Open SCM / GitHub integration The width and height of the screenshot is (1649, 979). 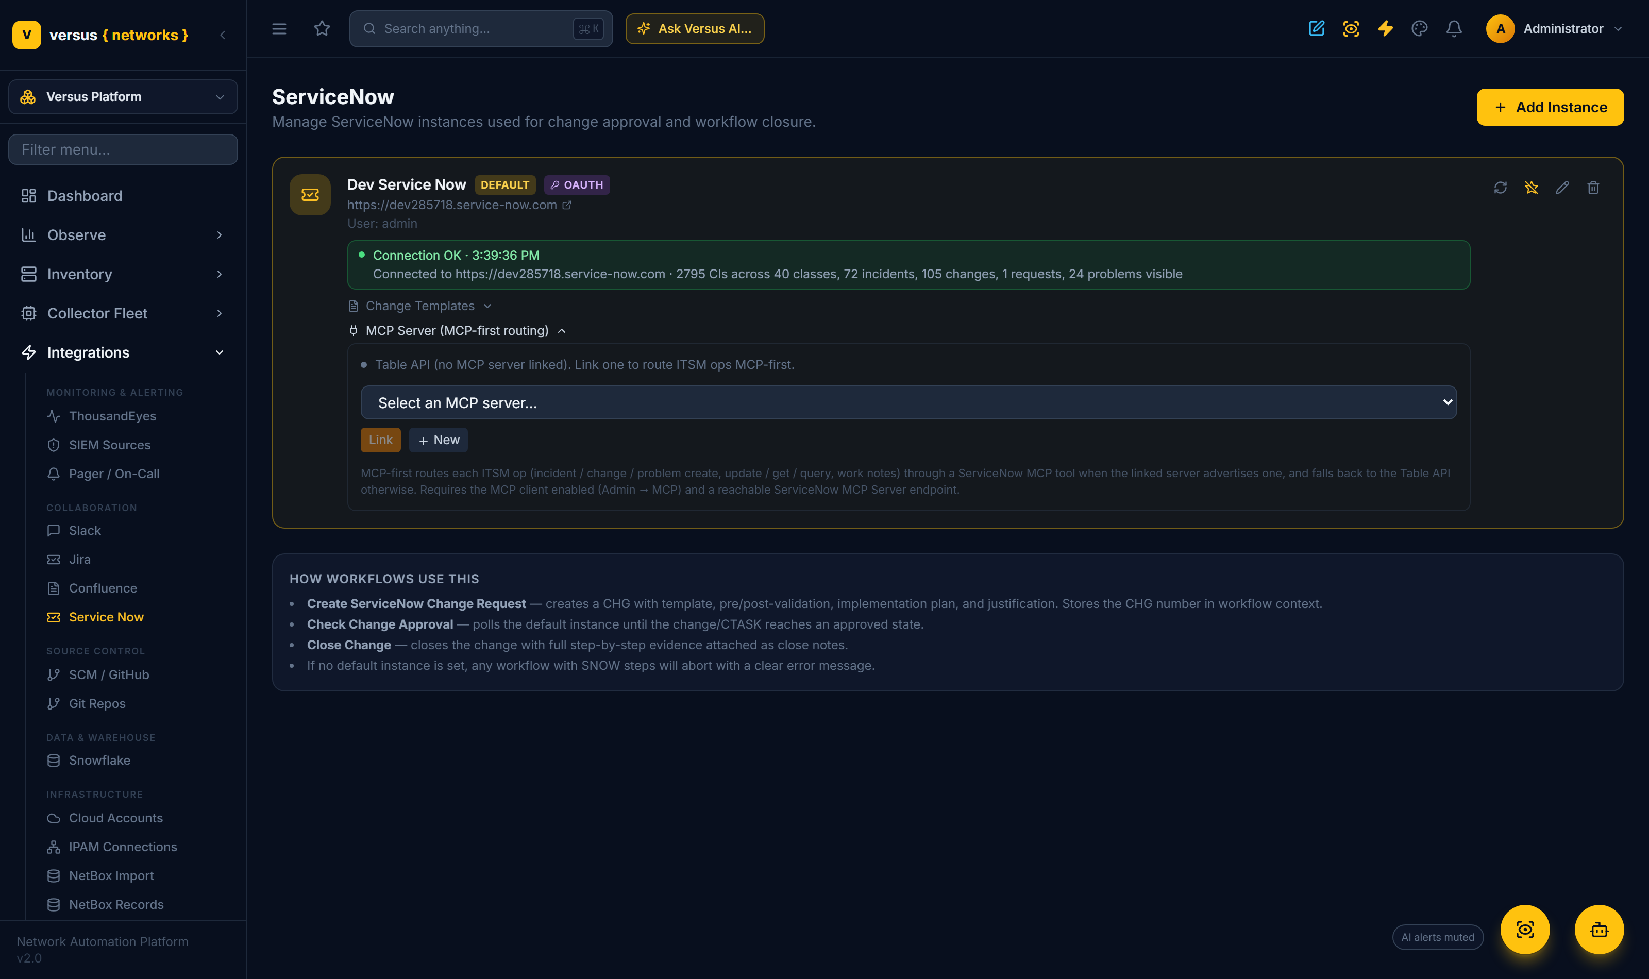(x=109, y=675)
